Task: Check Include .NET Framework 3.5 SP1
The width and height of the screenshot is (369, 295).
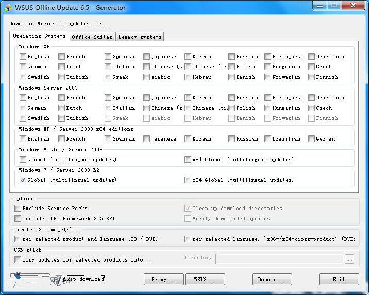Action: click(x=18, y=219)
